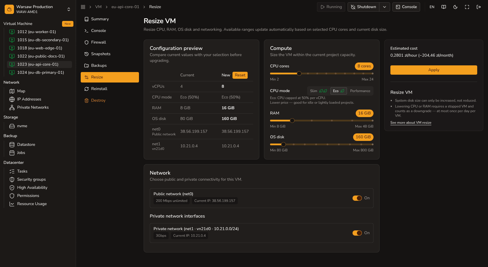Adjust the RAM slider handle
Viewport: 488px width, 267px height.
click(292, 121)
